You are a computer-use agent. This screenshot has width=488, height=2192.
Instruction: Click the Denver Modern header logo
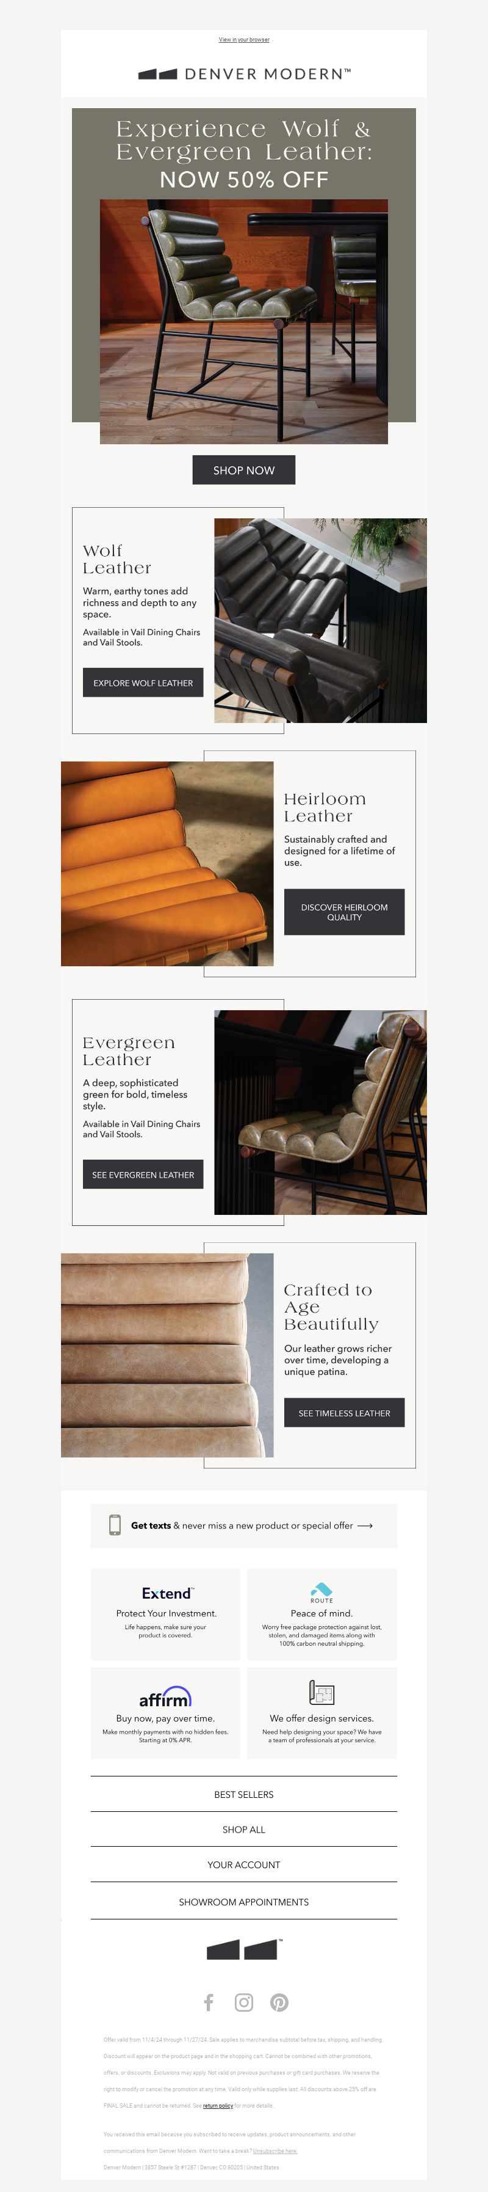point(245,74)
